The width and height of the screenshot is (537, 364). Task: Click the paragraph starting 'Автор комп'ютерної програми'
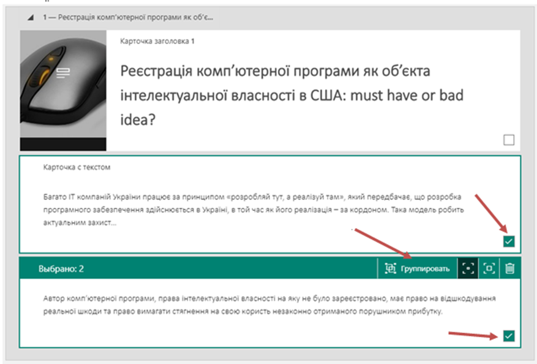coord(269,305)
